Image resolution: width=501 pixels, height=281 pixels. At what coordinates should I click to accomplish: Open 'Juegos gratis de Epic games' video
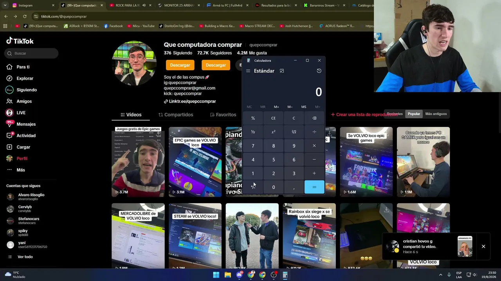pos(138,162)
